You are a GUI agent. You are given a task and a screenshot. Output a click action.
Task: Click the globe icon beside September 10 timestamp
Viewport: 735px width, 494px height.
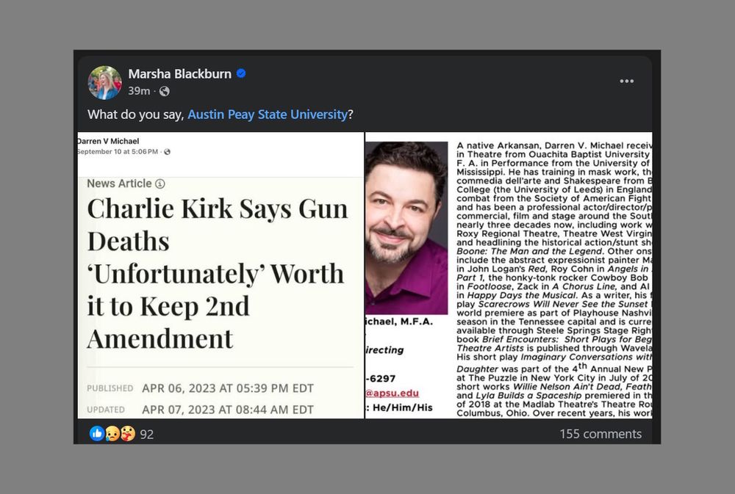click(168, 152)
